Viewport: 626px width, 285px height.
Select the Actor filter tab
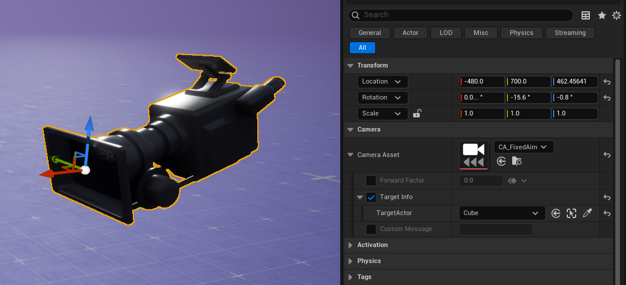(x=410, y=33)
